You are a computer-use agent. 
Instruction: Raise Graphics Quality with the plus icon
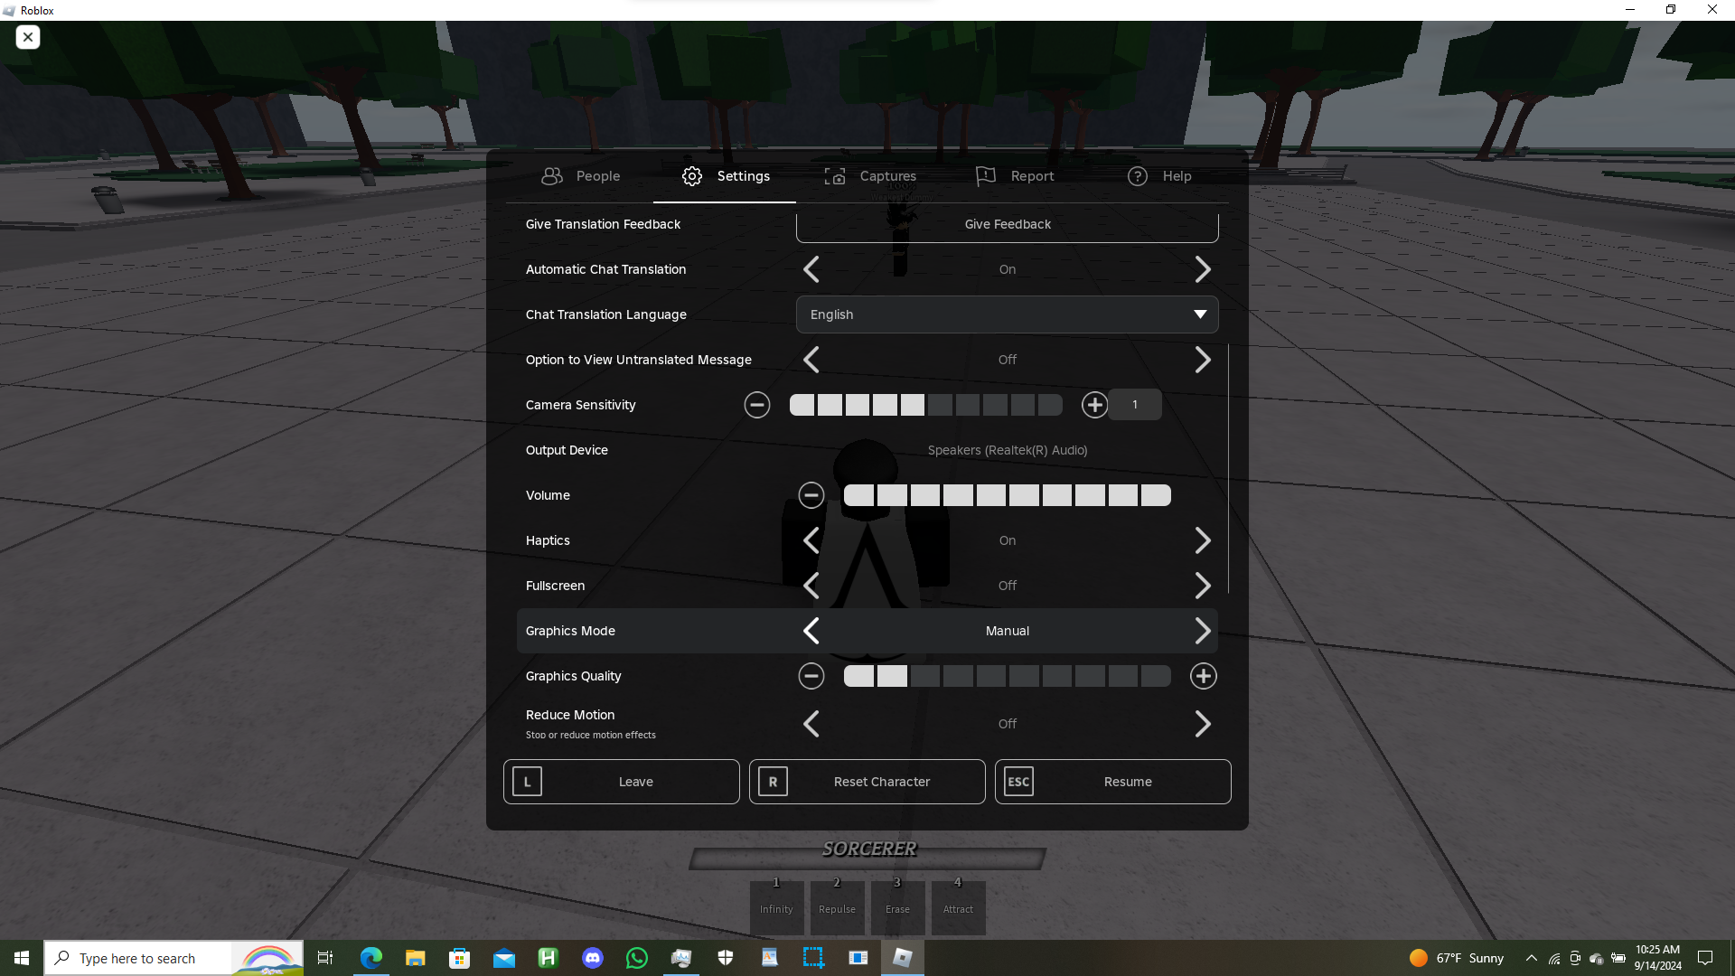[x=1203, y=676]
